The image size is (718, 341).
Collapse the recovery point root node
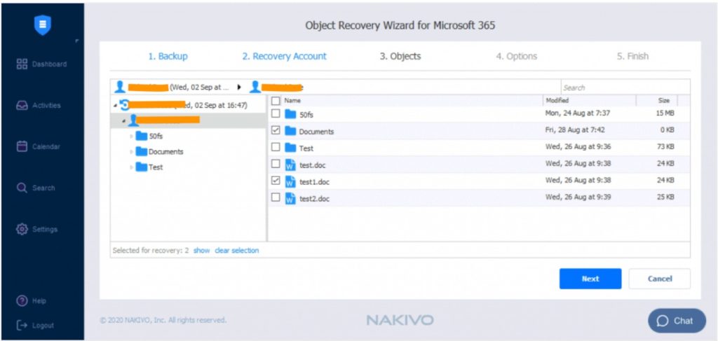pos(114,106)
